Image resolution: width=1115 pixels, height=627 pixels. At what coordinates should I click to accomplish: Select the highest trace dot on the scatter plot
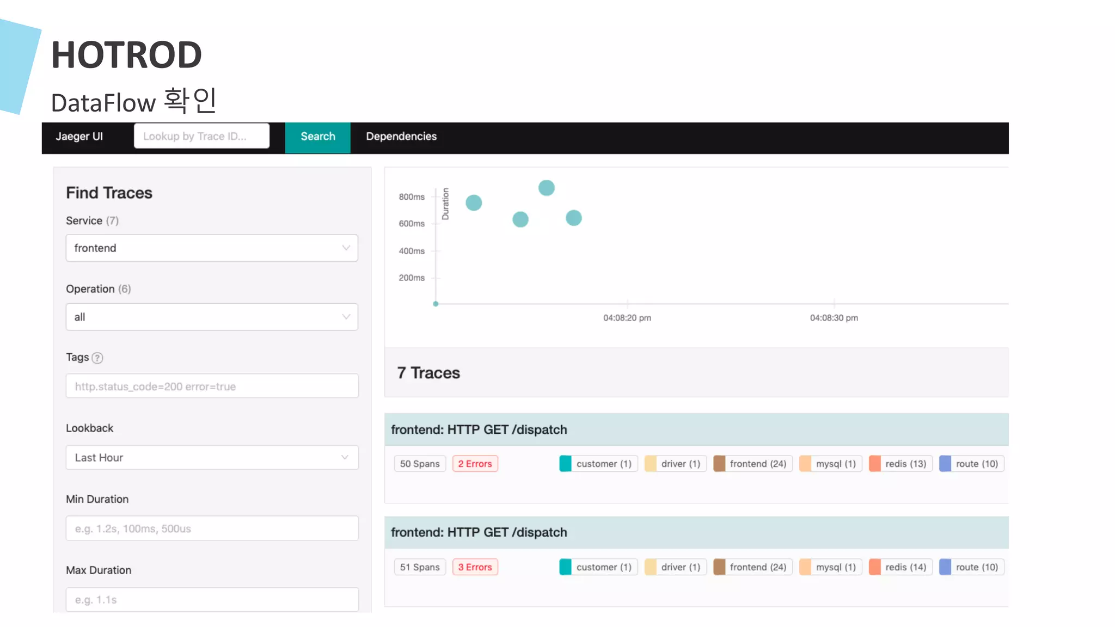[x=547, y=188]
